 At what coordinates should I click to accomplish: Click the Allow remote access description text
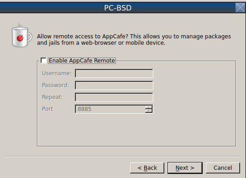[134, 40]
